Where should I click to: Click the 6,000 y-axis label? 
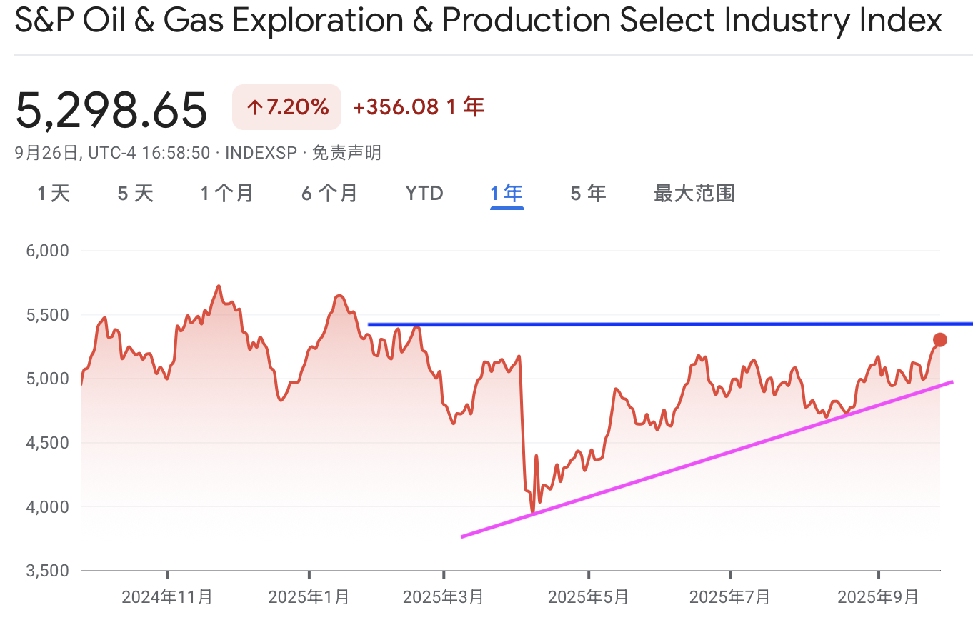[x=48, y=251]
